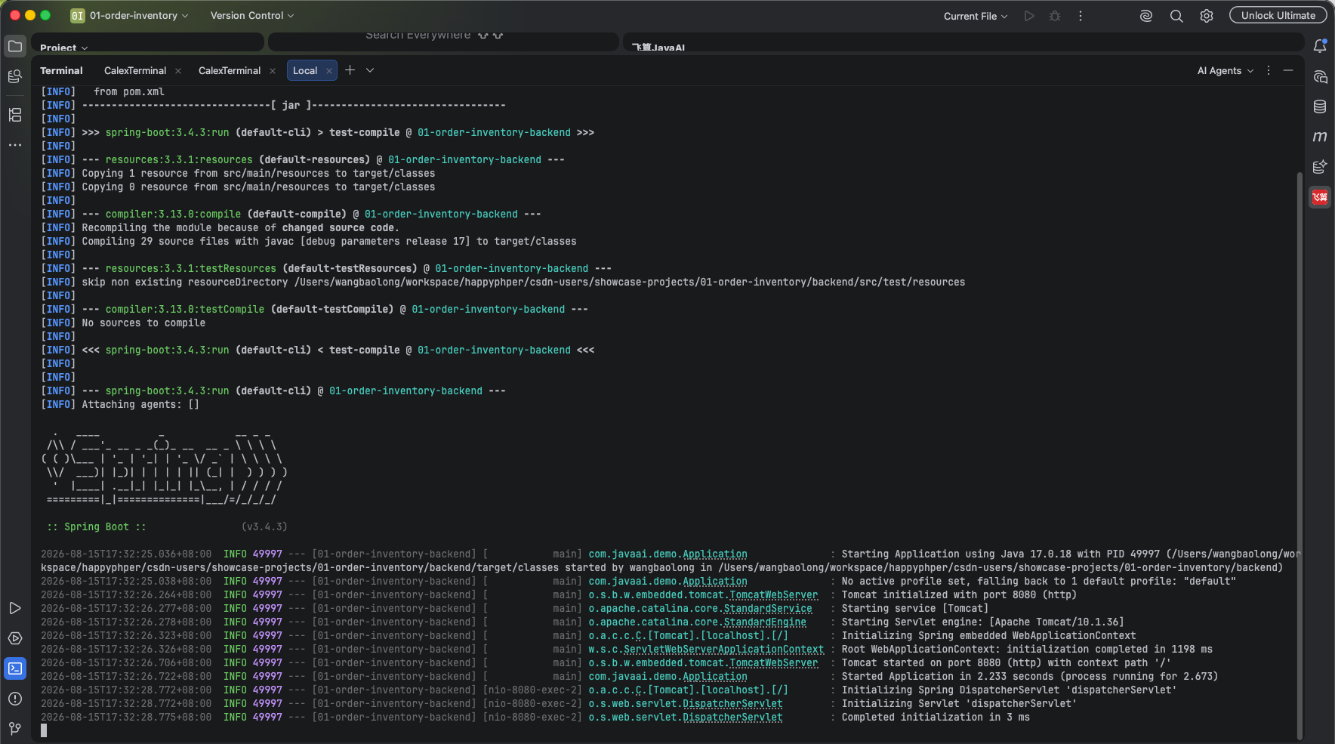Open the AI database assistant icon
1335x744 pixels.
[x=1320, y=167]
